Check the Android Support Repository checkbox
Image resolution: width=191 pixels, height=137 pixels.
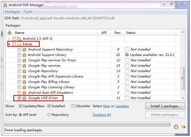19,49
